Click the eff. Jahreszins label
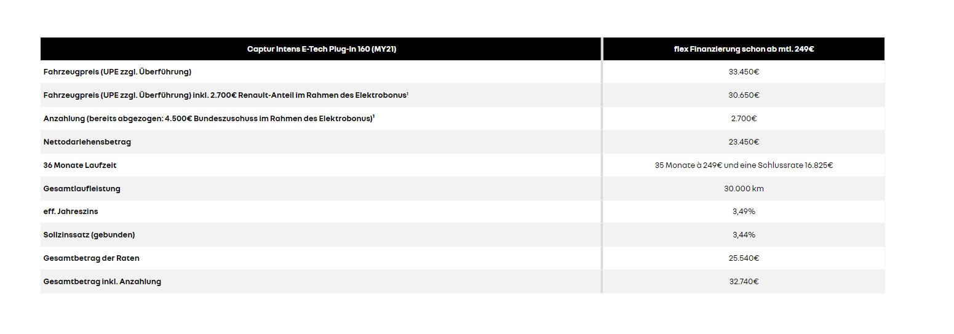This screenshot has width=954, height=334. click(x=71, y=212)
